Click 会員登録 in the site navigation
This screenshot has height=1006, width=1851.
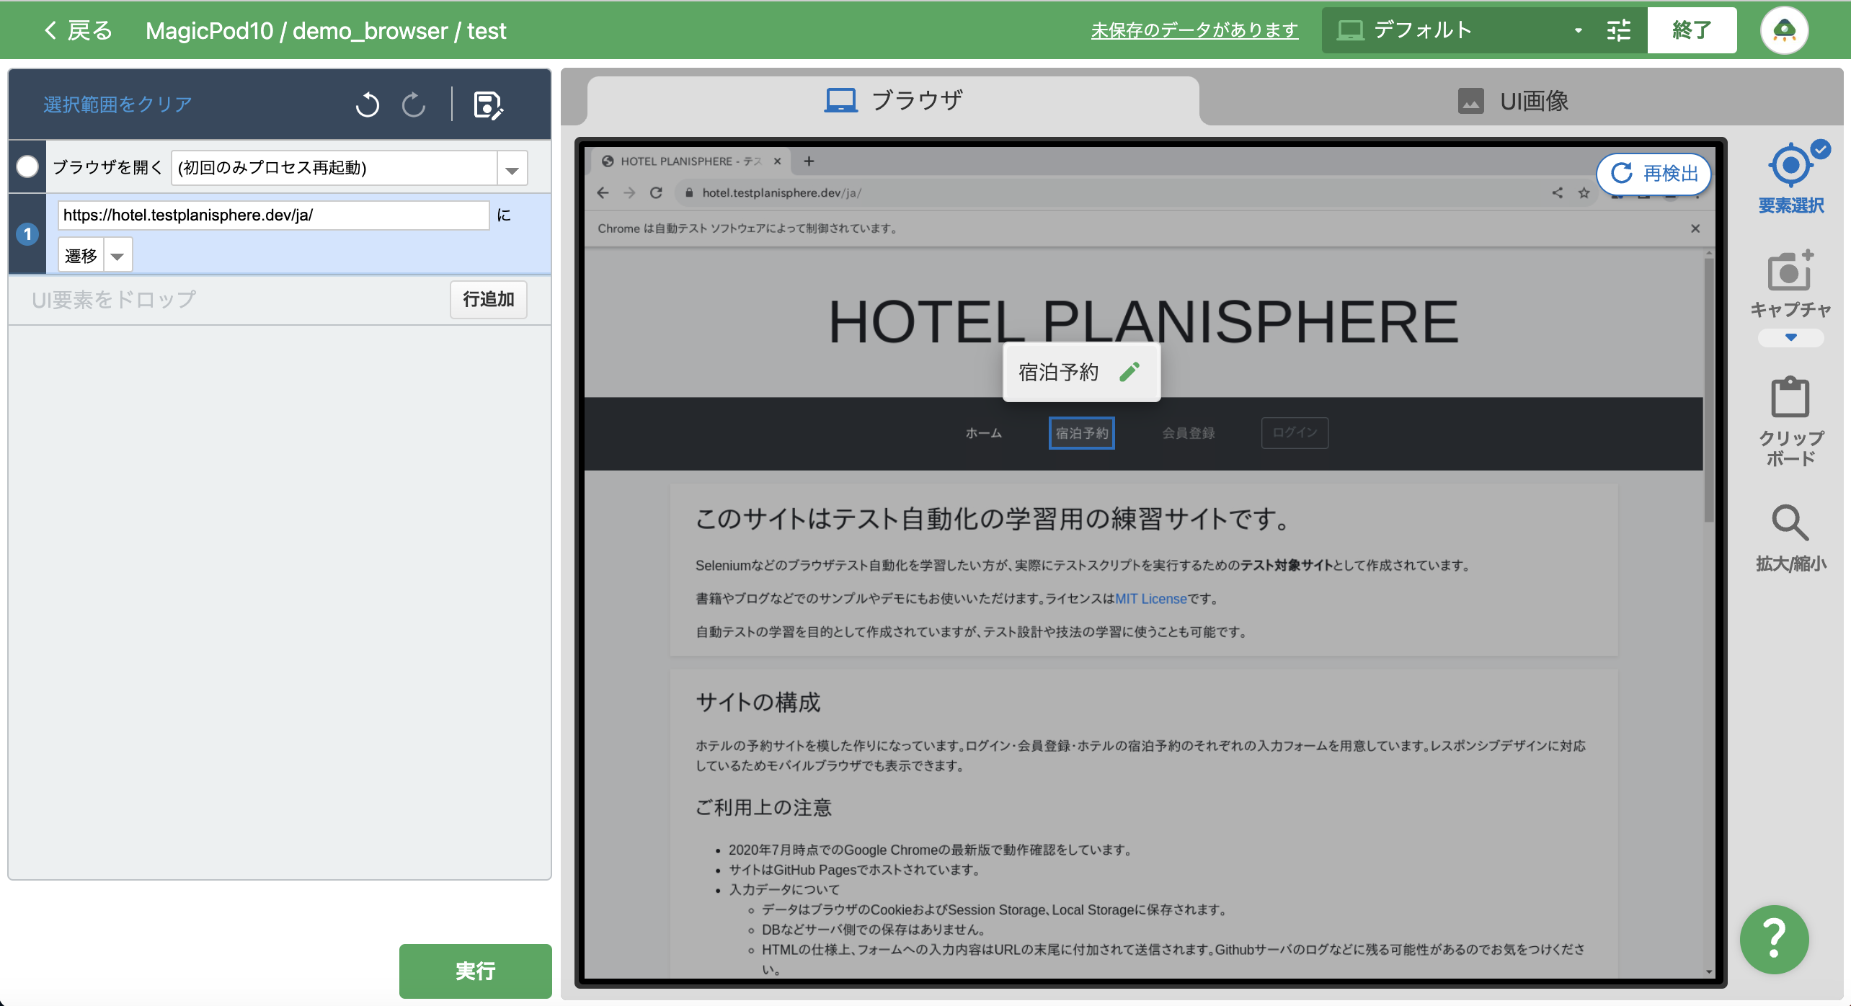click(x=1189, y=433)
